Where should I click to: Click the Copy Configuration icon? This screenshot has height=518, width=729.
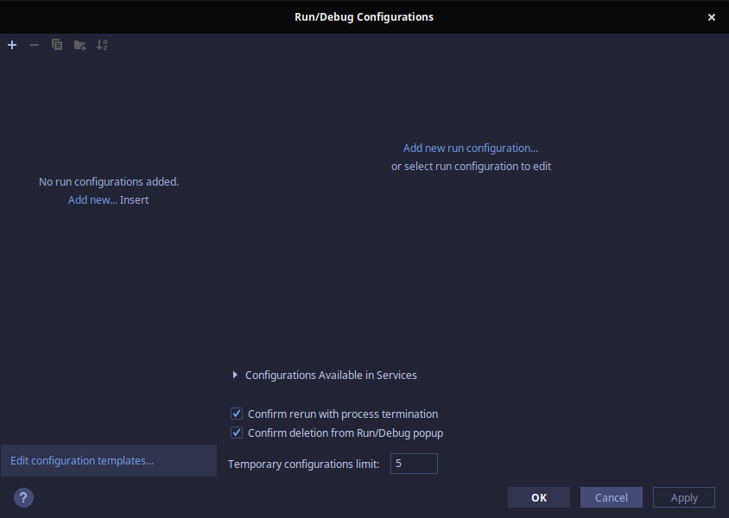57,45
